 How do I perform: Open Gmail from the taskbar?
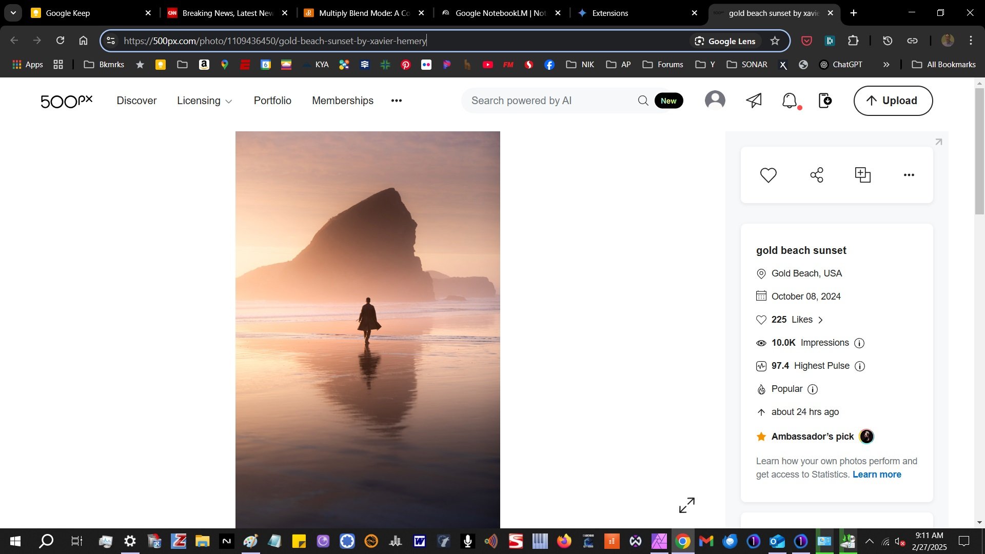pyautogui.click(x=706, y=541)
